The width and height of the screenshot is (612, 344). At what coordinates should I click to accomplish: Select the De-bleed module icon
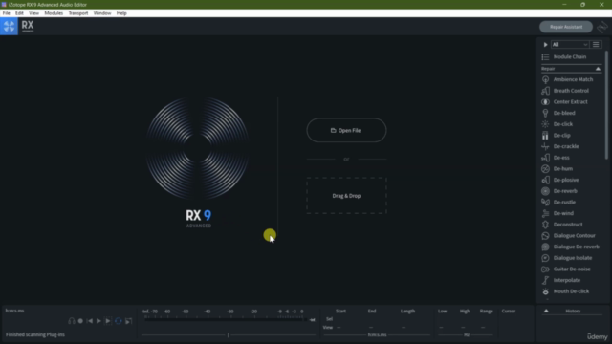point(545,113)
